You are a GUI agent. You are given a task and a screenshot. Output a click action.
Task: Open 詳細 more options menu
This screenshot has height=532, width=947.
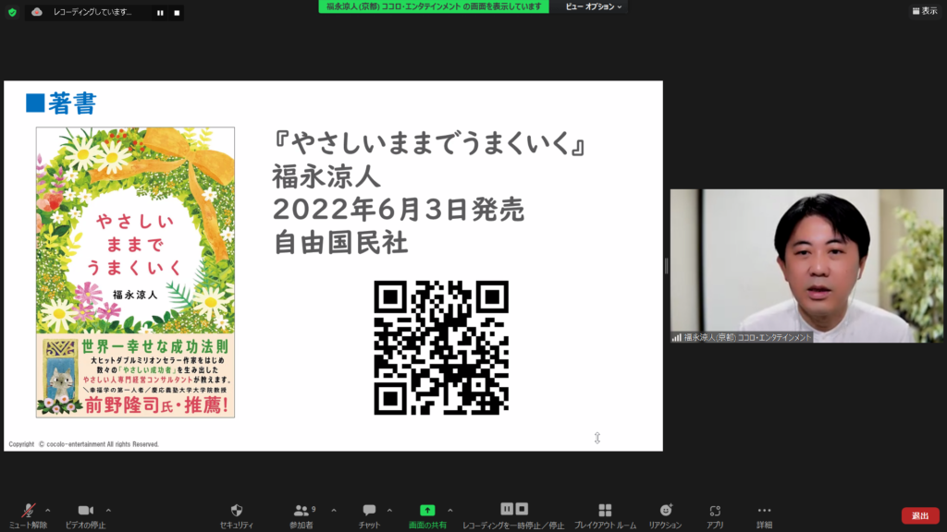click(x=764, y=511)
